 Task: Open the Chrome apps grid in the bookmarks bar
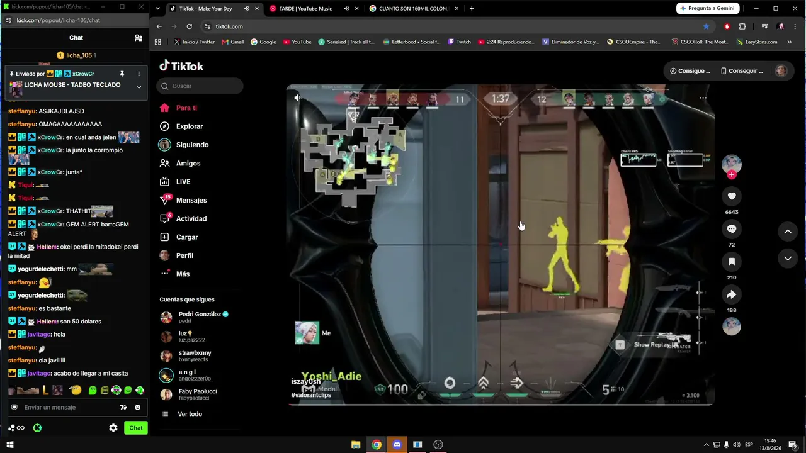pyautogui.click(x=158, y=42)
